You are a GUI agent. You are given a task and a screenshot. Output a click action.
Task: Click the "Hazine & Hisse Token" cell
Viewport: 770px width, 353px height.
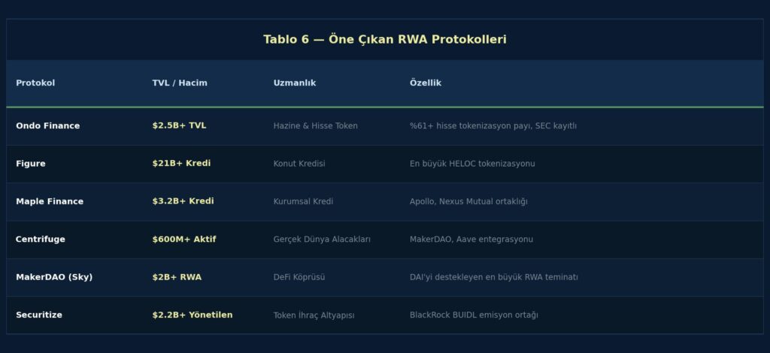tap(315, 126)
